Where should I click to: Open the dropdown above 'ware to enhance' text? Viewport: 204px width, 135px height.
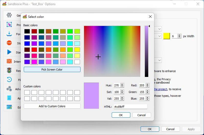pos(159,60)
